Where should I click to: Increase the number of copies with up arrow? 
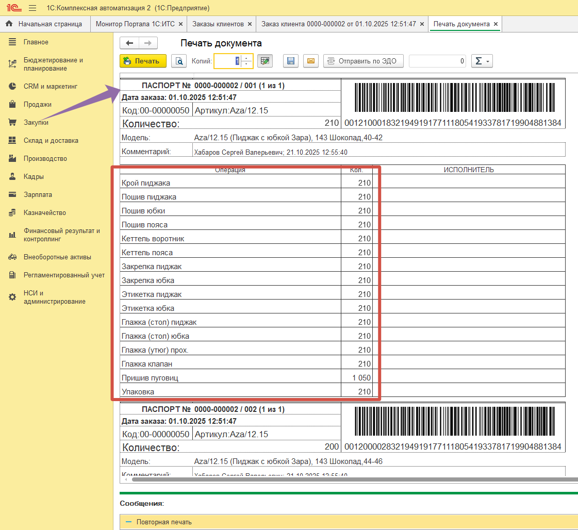(x=246, y=58)
